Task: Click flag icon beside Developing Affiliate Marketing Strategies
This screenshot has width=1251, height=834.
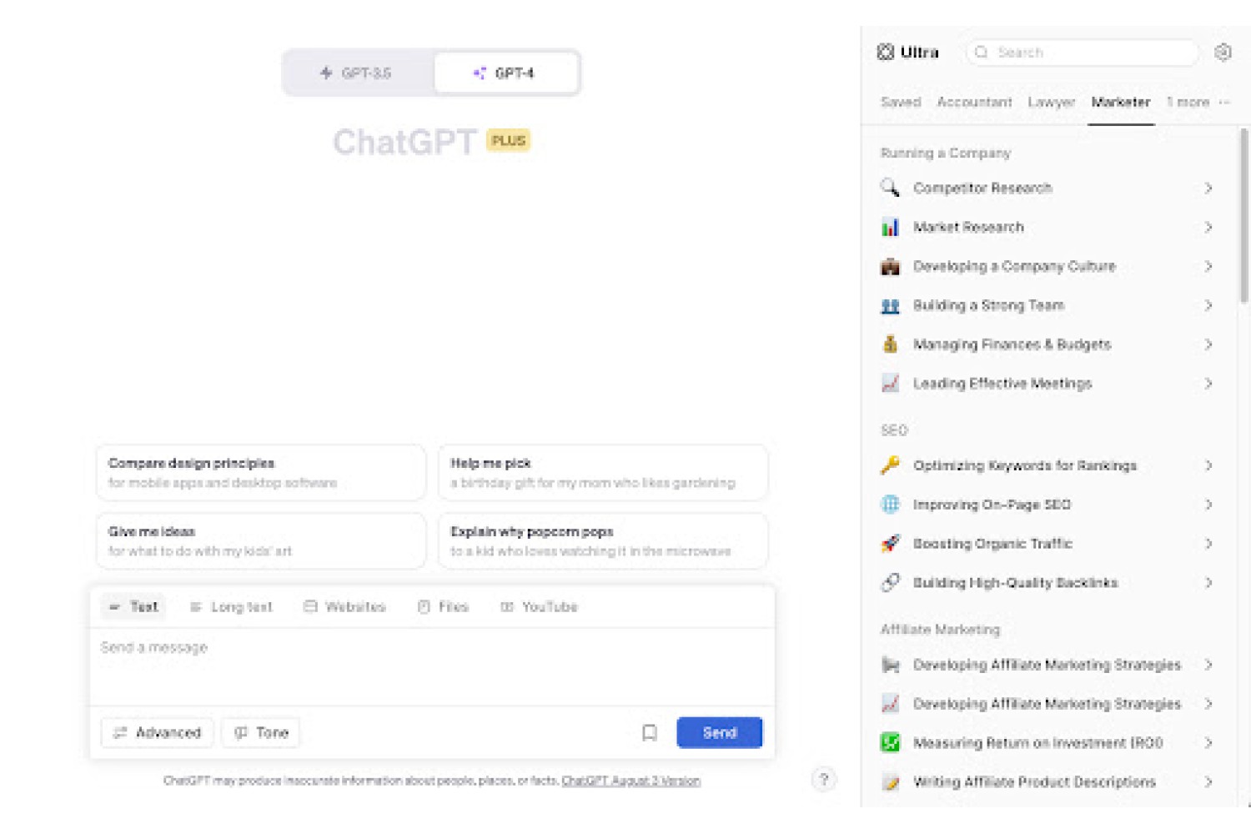Action: coord(891,665)
